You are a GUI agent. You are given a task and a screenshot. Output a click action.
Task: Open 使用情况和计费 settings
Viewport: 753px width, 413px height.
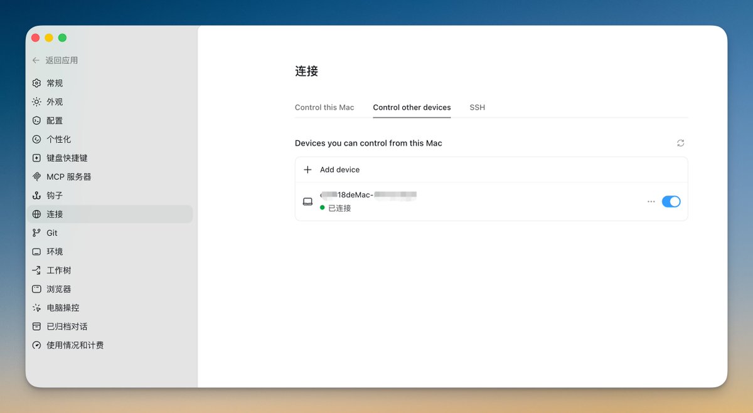(x=109, y=345)
